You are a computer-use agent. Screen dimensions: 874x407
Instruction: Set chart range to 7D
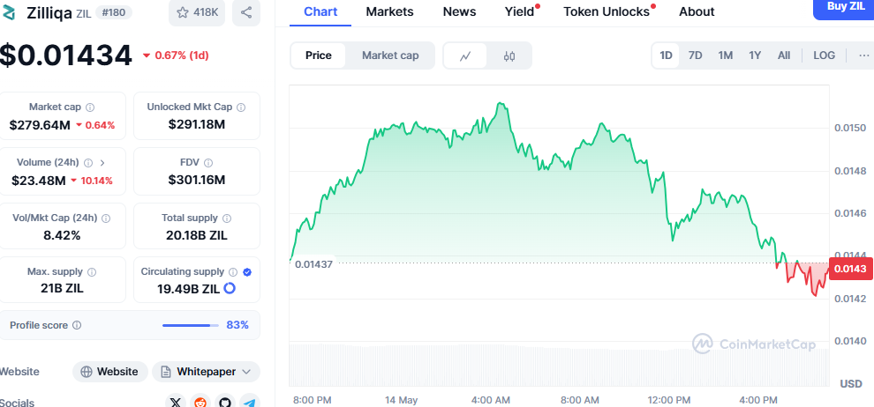[x=695, y=55]
